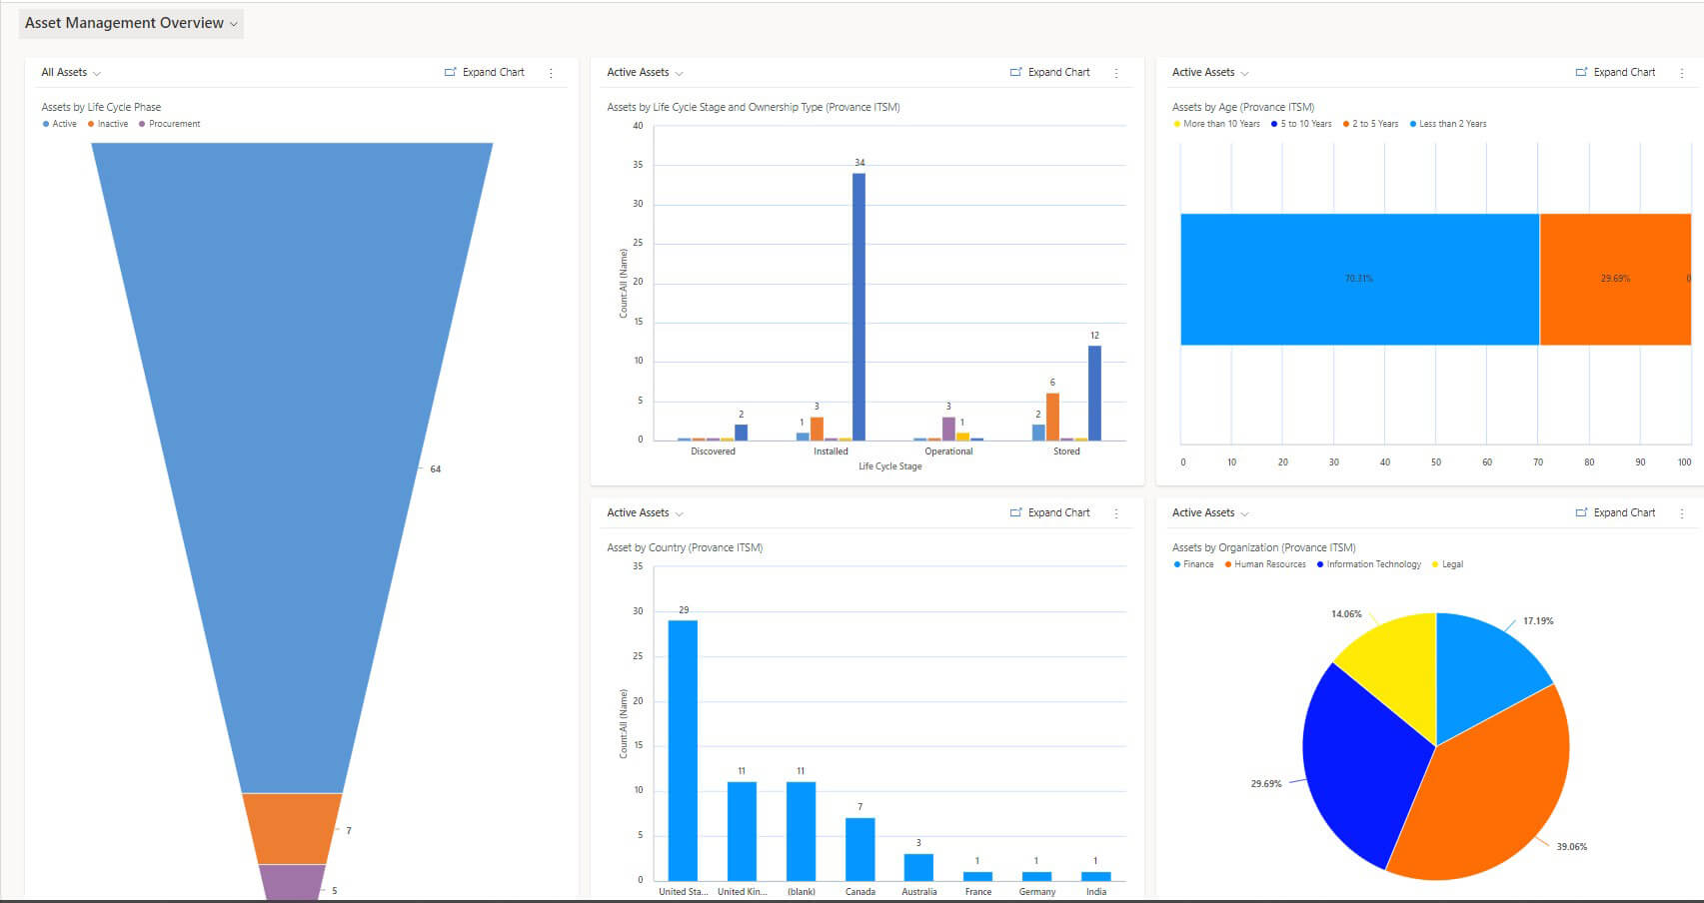Viewport: 1704px width, 903px height.
Task: Click the Australia bar with 3 assets
Action: pos(918,867)
